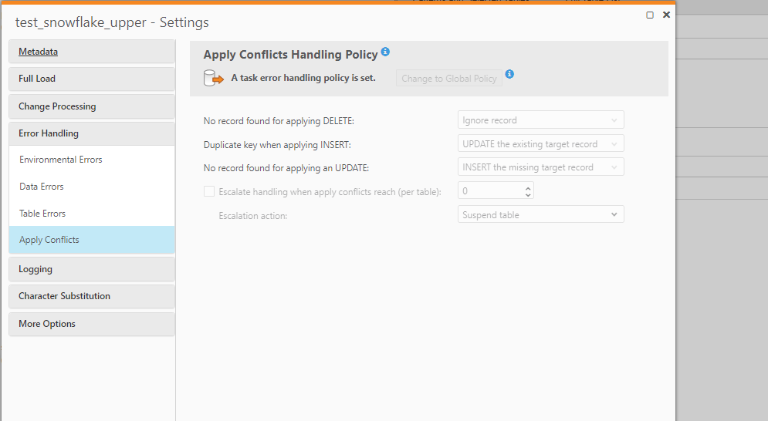This screenshot has width=768, height=421.
Task: Open Duplicate key when applying INSERT dropdown
Action: pyautogui.click(x=540, y=144)
